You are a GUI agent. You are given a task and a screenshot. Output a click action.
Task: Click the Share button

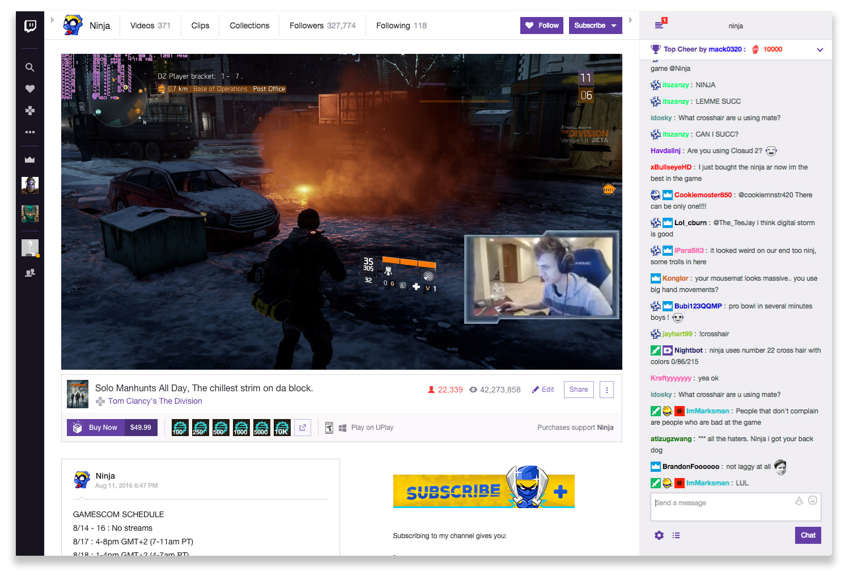click(x=579, y=390)
